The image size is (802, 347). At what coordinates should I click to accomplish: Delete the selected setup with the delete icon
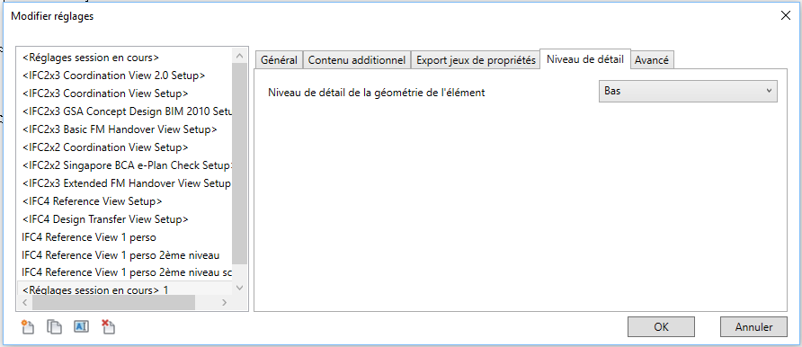(x=108, y=327)
